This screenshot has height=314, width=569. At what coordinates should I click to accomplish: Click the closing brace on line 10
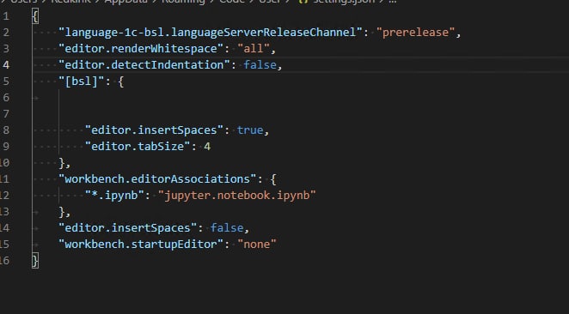(62, 163)
